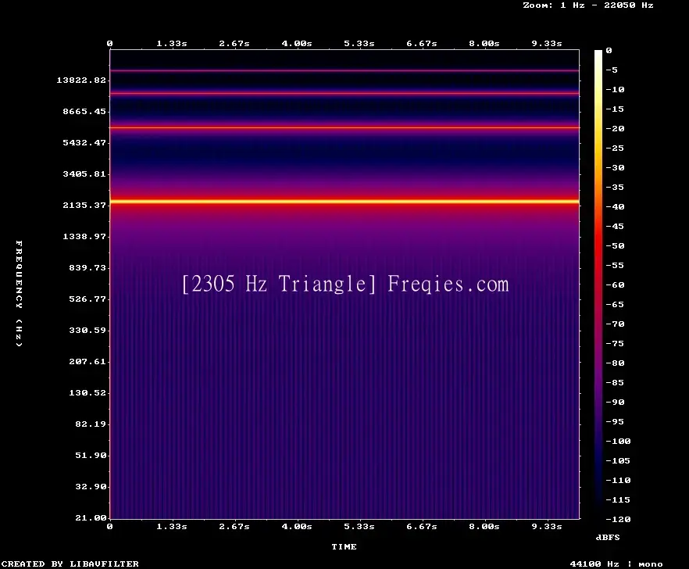Click the -120 dBFS scale label
This screenshot has height=569, width=689.
point(618,519)
